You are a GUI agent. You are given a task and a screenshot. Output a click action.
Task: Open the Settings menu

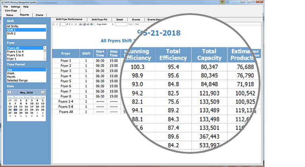pyautogui.click(x=16, y=7)
